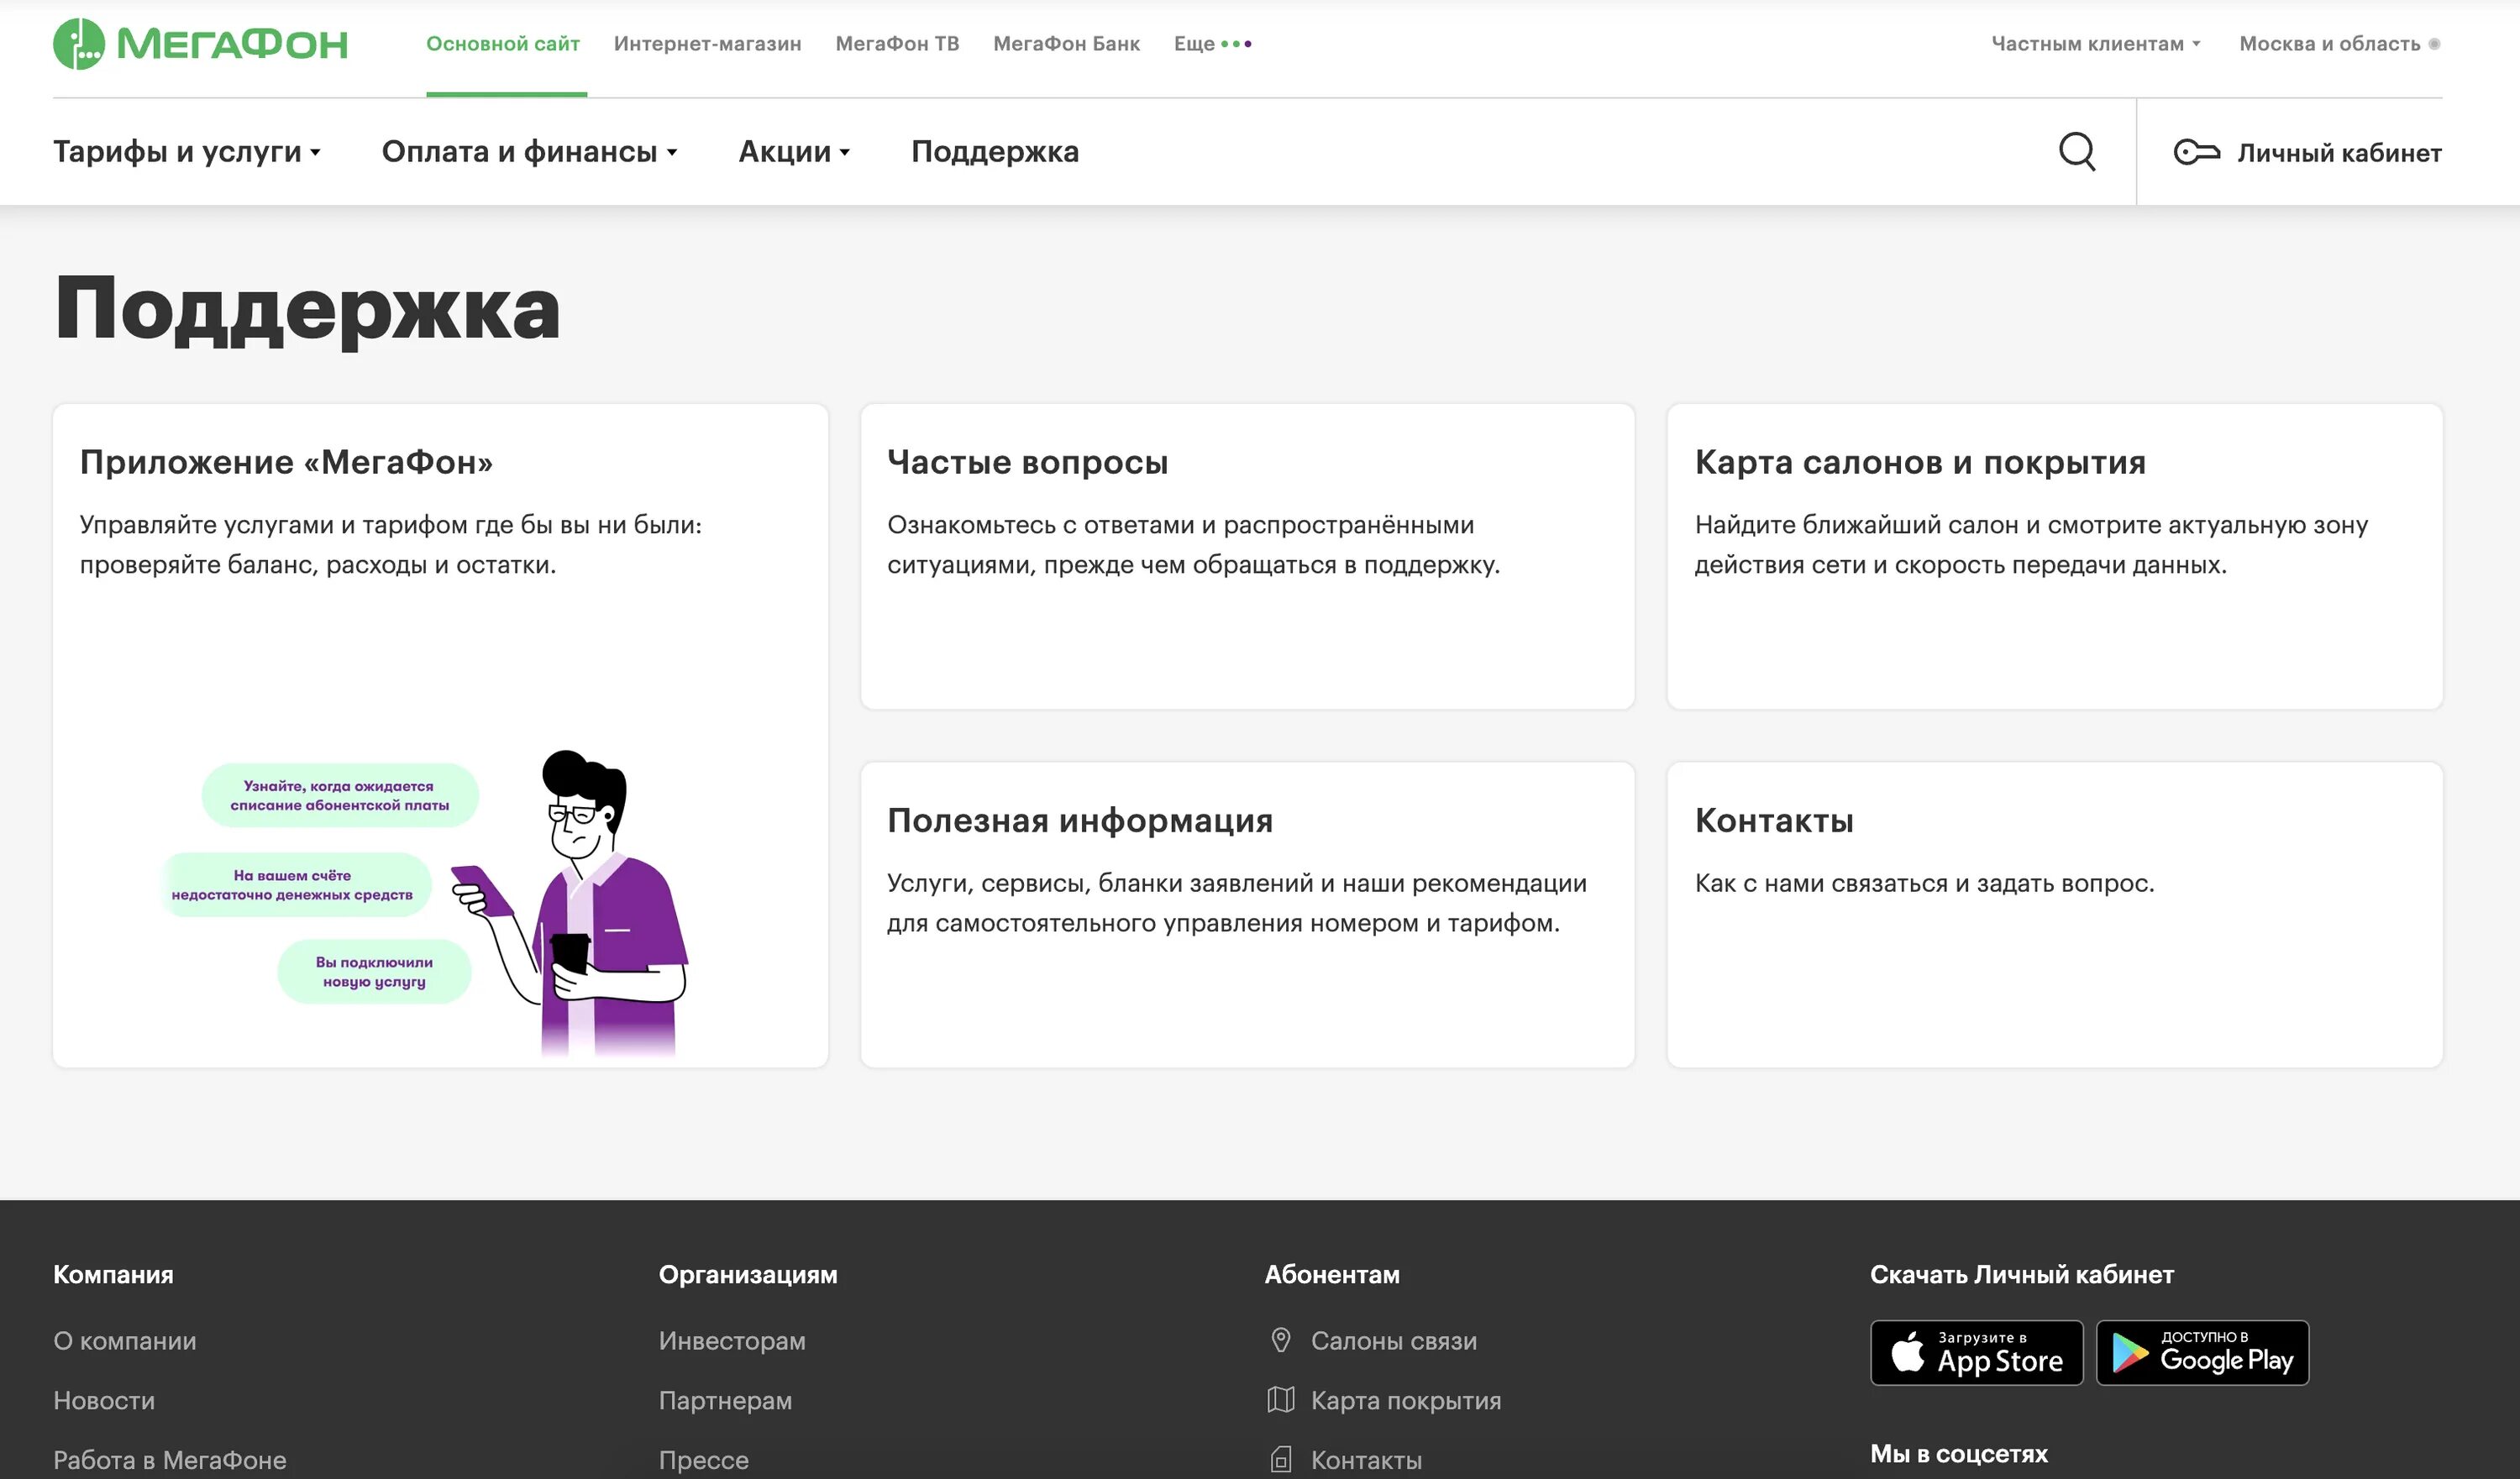The image size is (2520, 1479).
Task: Click the Мы в соцсетях heading
Action: 1959,1453
